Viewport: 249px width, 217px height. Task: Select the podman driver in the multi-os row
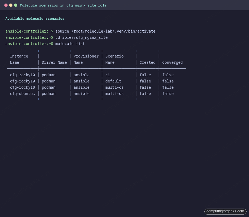49,87
